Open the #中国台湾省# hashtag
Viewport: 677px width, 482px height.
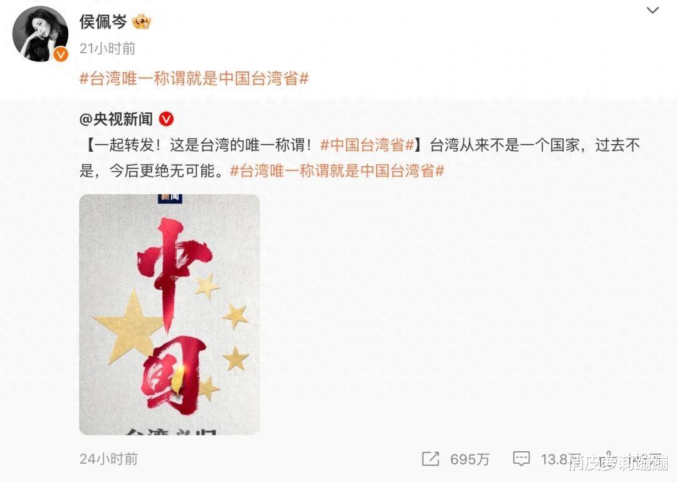click(x=367, y=145)
